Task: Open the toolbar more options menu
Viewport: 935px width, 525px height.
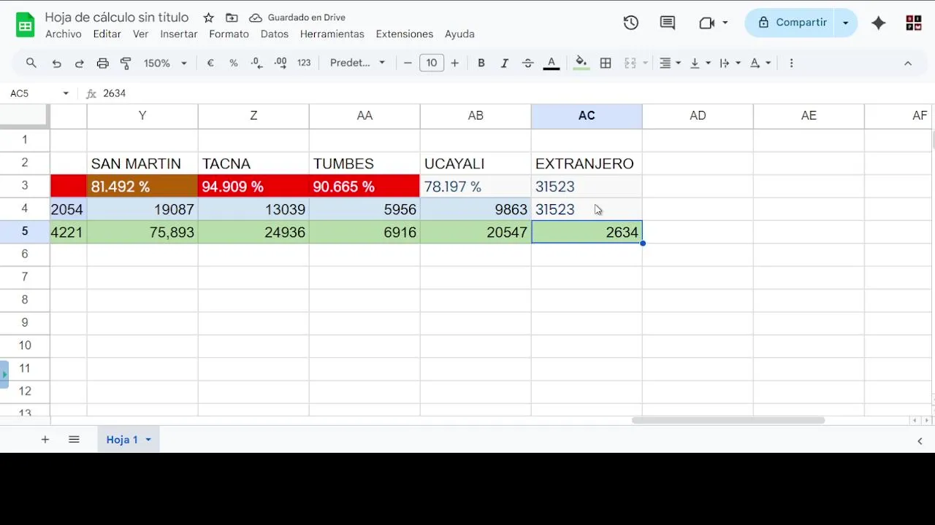Action: coord(791,63)
